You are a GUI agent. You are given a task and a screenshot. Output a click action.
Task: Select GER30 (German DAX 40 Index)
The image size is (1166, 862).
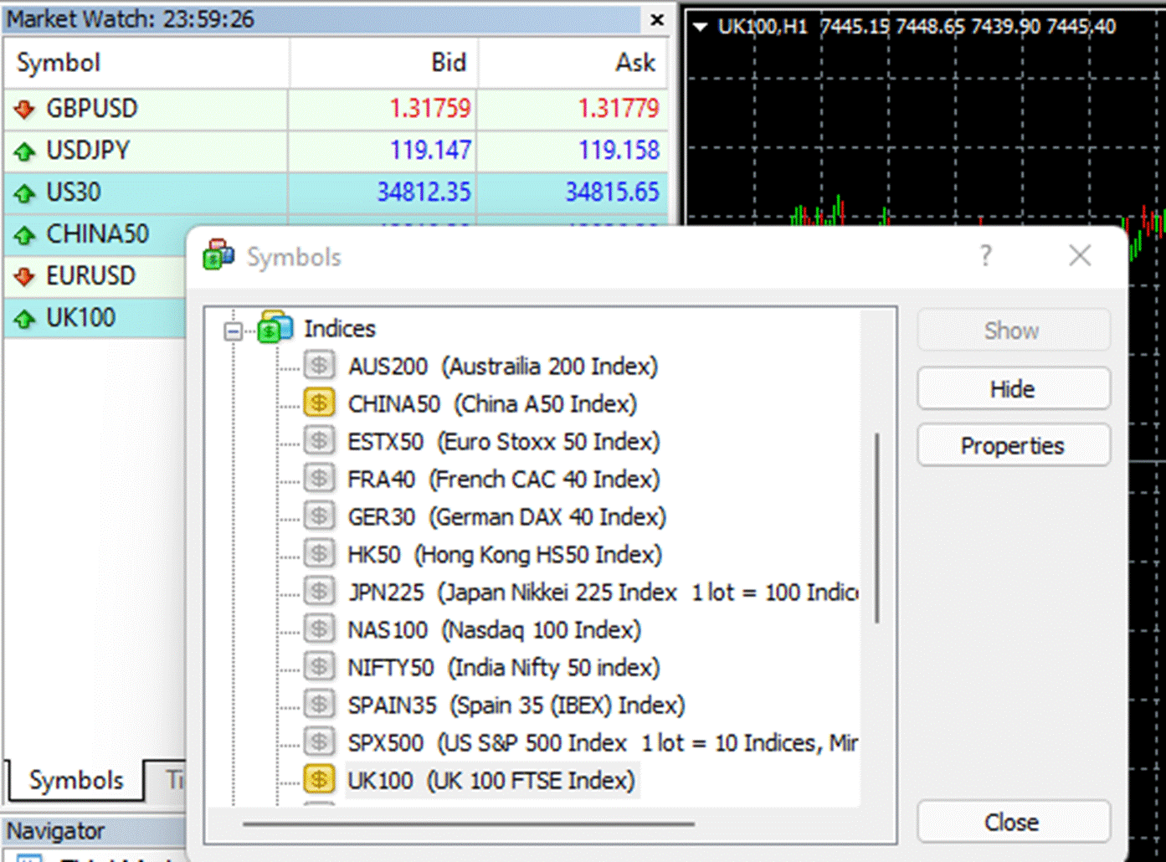coord(507,517)
